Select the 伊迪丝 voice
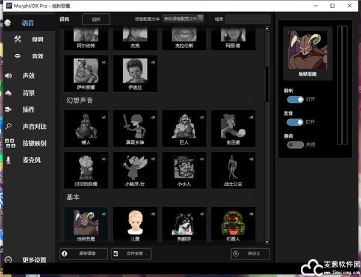 135,73
